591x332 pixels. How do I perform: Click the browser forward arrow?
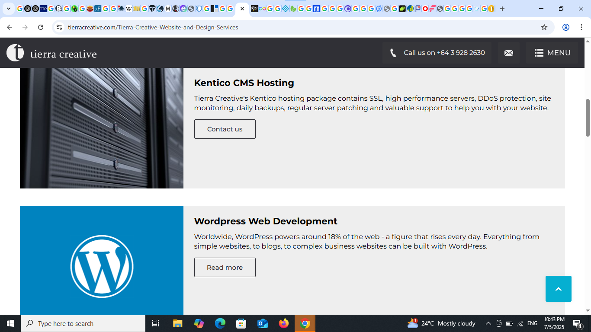pyautogui.click(x=25, y=27)
